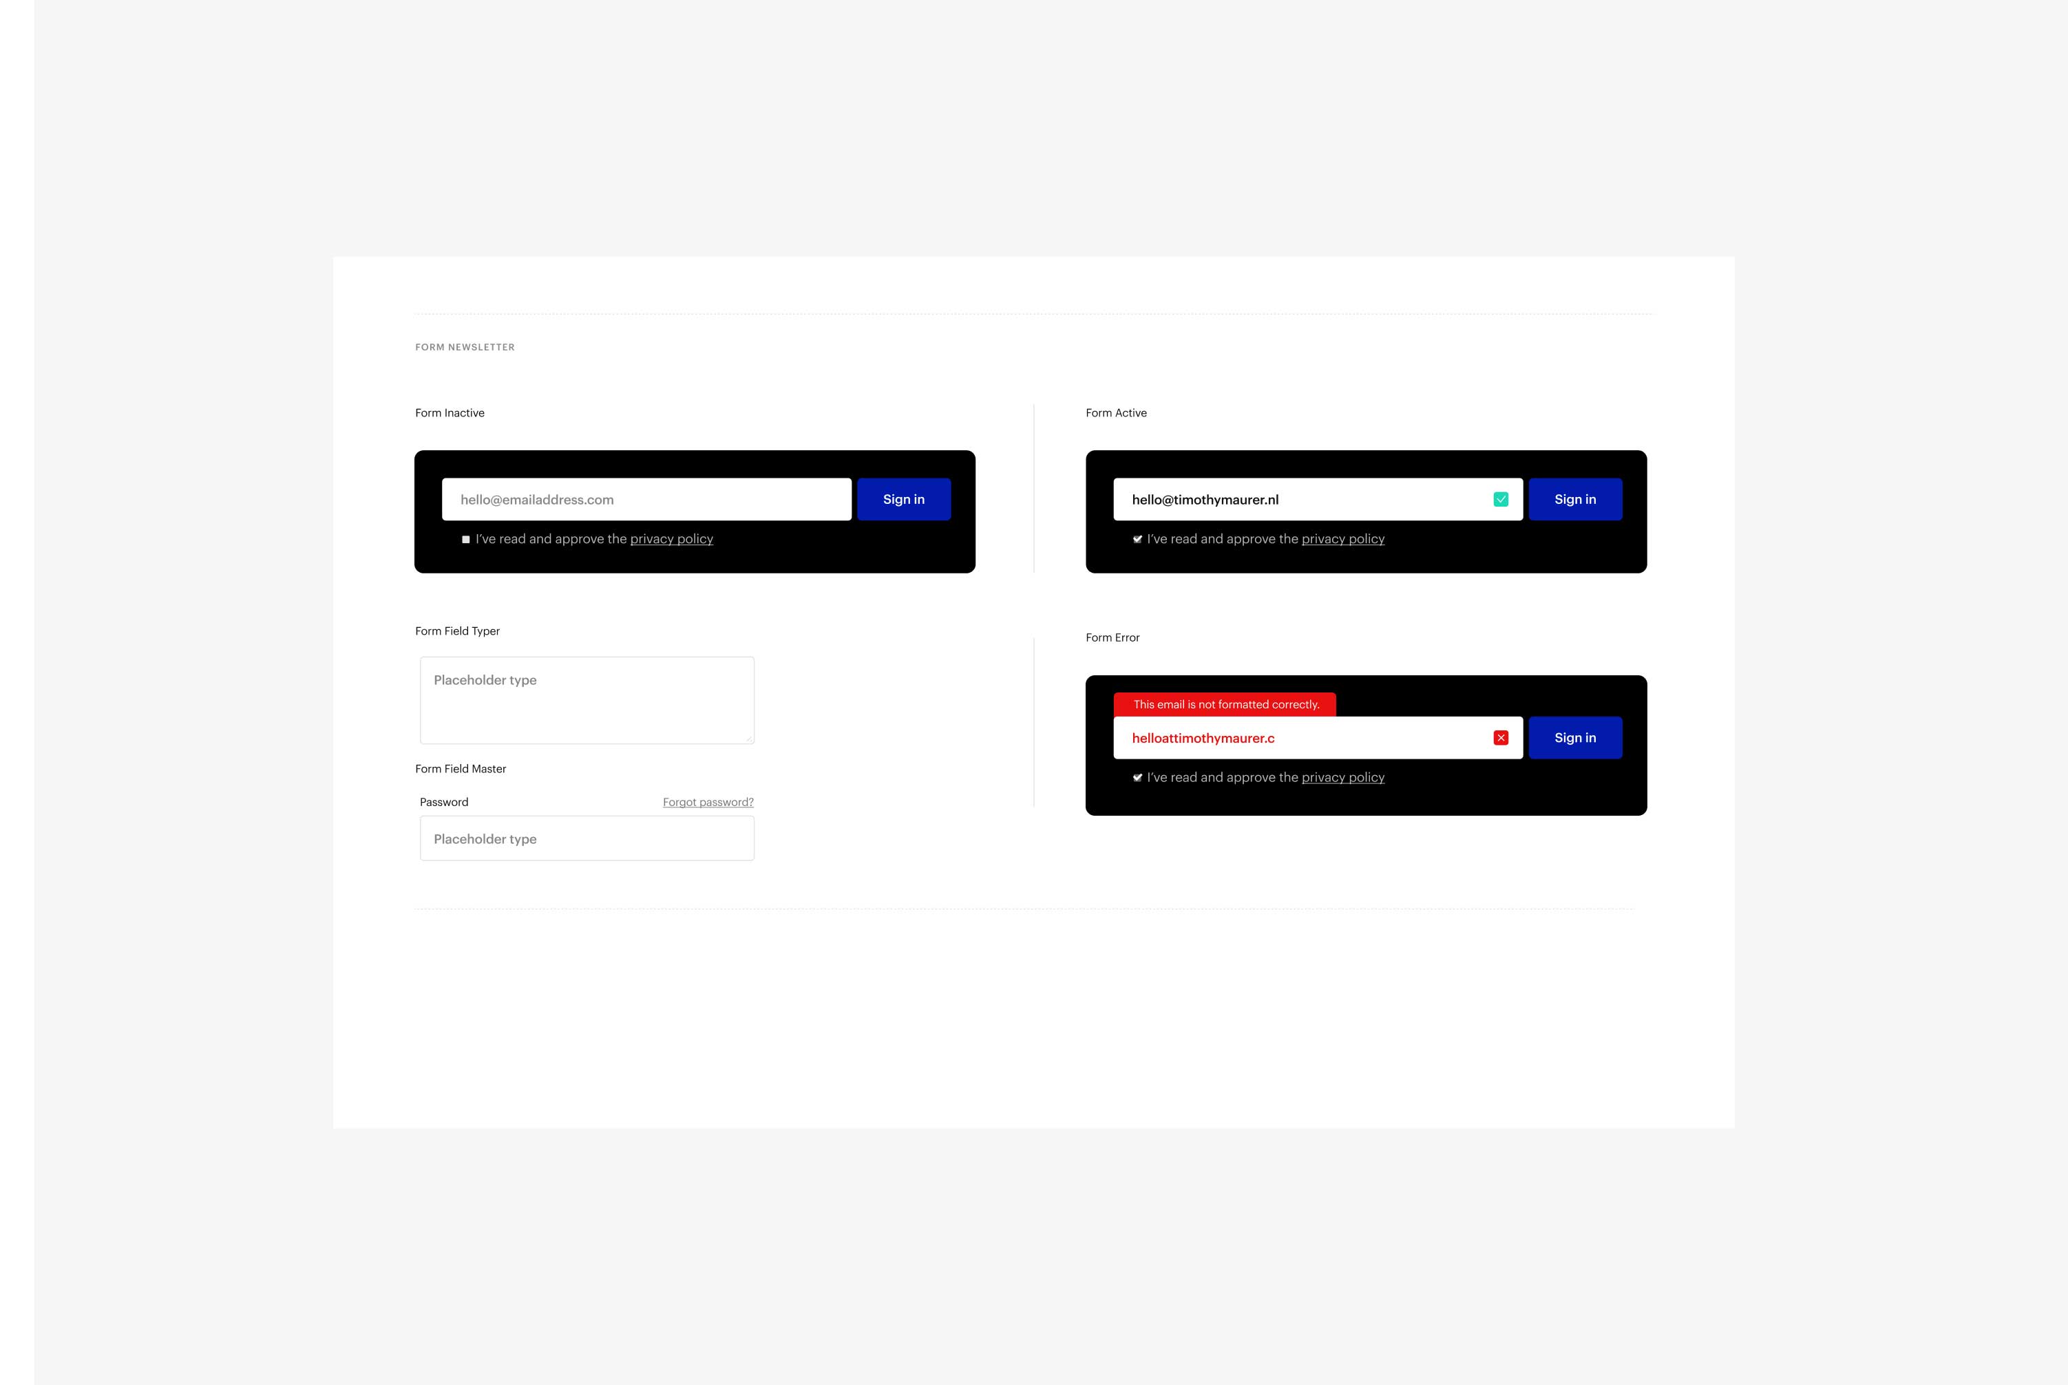Select the email input field in inactive form
The height and width of the screenshot is (1385, 2068).
pyautogui.click(x=646, y=498)
